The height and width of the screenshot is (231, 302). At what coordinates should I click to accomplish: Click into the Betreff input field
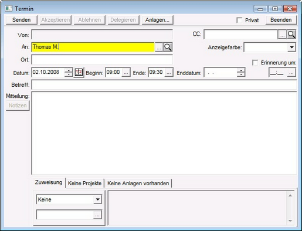[164, 85]
